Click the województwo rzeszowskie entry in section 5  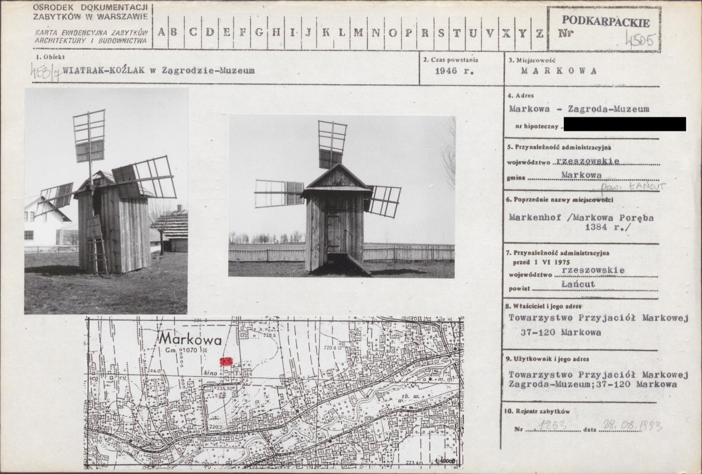pyautogui.click(x=587, y=161)
